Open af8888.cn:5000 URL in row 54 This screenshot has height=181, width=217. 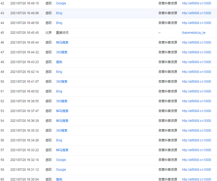(196, 121)
